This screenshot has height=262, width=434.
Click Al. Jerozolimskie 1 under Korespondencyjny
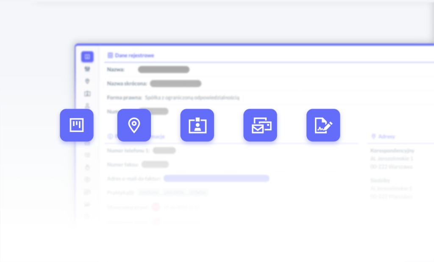tap(392, 158)
